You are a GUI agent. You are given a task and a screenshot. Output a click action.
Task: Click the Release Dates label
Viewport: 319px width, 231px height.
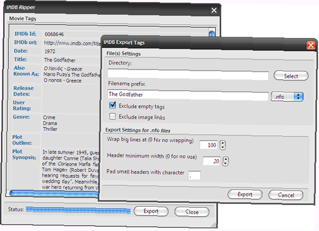(23, 91)
